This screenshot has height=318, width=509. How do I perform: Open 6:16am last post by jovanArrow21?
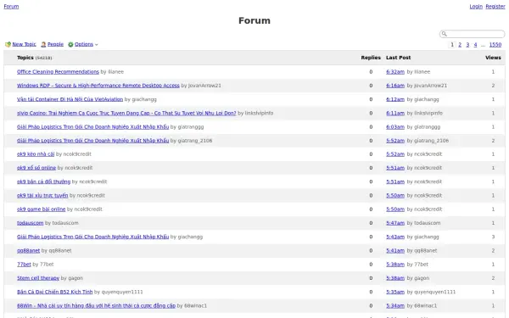pyautogui.click(x=395, y=86)
